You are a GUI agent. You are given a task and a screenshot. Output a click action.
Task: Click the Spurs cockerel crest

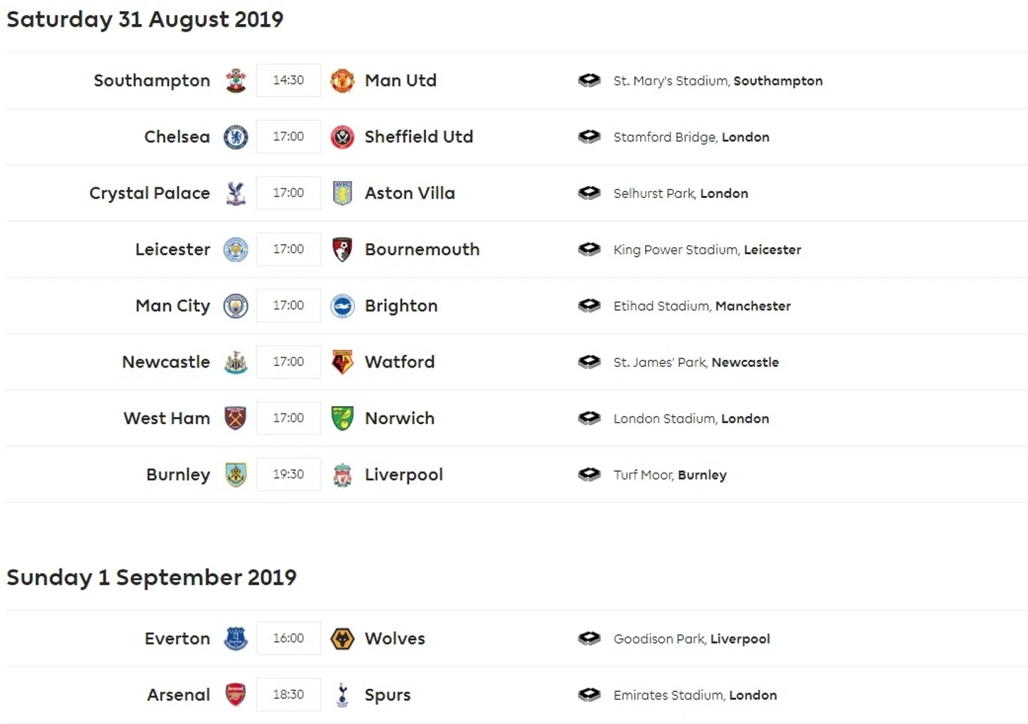click(342, 695)
